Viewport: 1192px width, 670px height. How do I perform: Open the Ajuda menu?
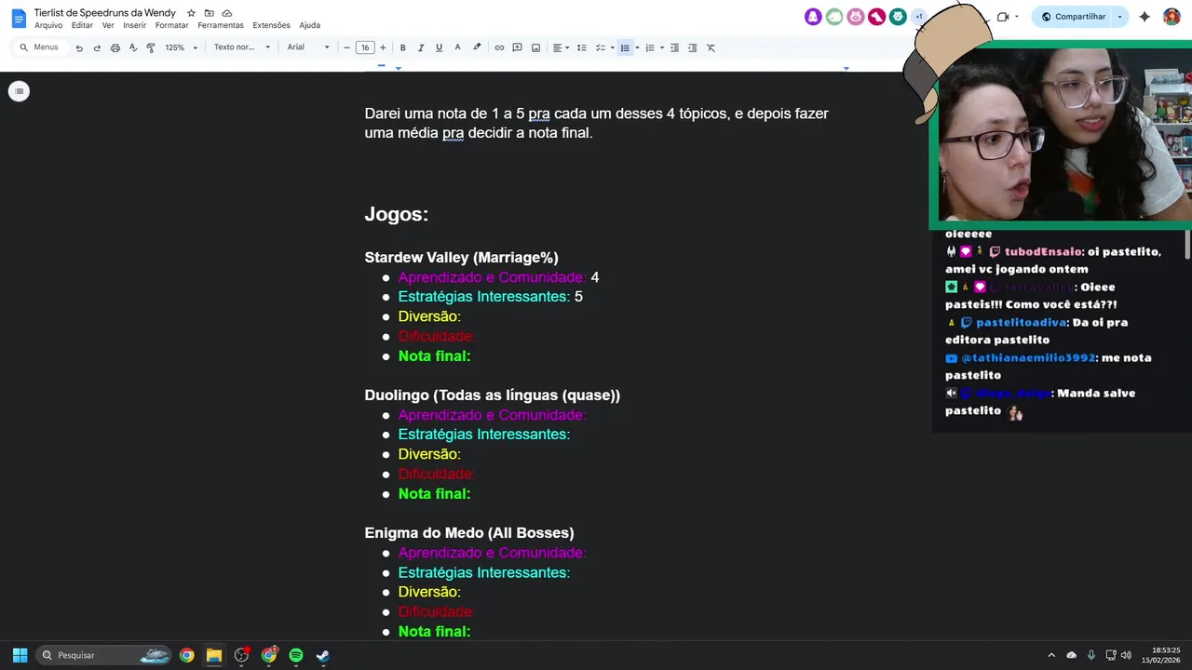[309, 25]
